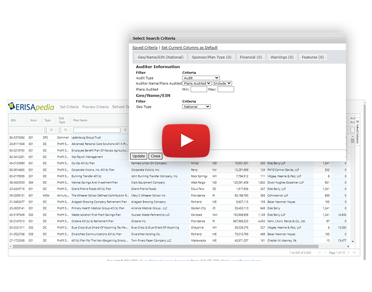This screenshot has height=292, width=372.
Task: Click Corporate Visions, Inc. 401(k) Plan cell
Action: point(93,170)
